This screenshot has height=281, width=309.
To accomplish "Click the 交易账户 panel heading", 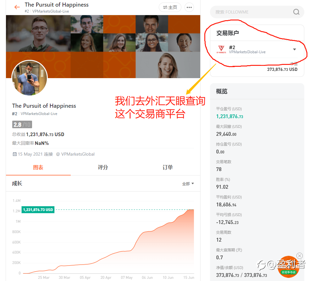I will (228, 33).
